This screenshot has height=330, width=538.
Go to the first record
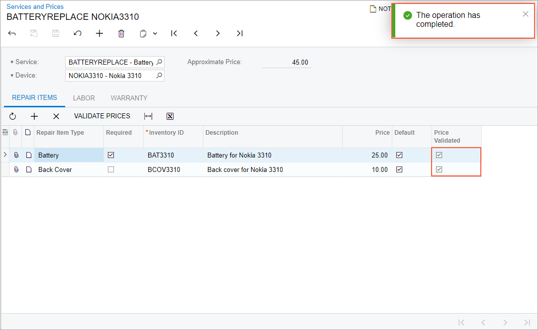coord(174,33)
